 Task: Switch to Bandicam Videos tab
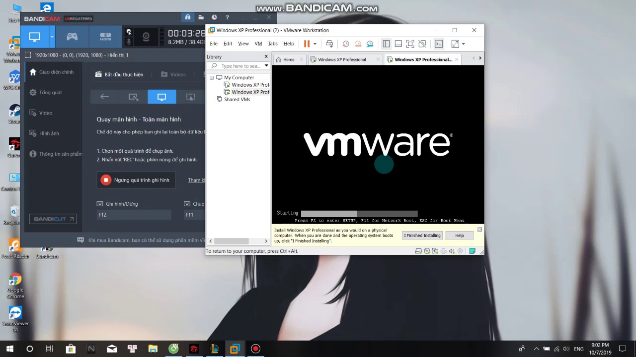point(173,74)
